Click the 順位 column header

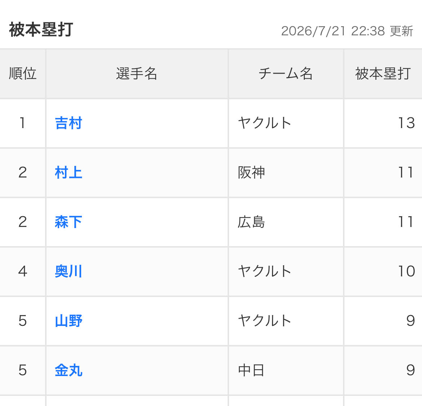click(x=23, y=74)
